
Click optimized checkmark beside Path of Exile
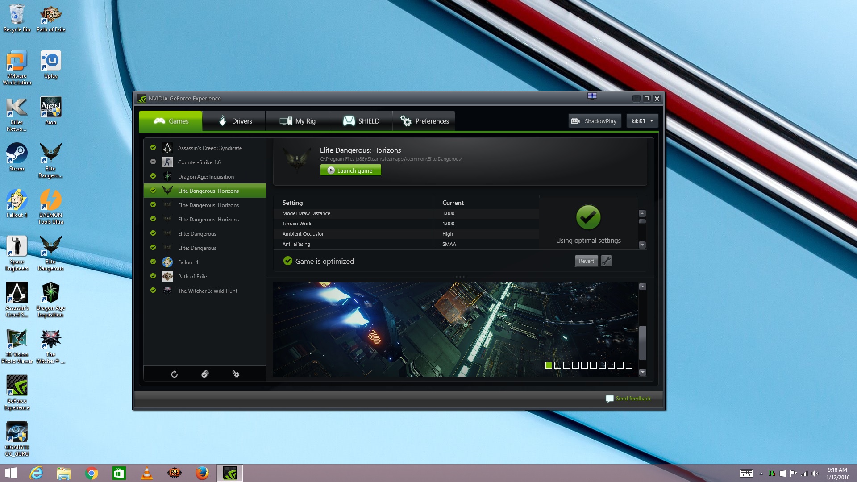point(153,276)
